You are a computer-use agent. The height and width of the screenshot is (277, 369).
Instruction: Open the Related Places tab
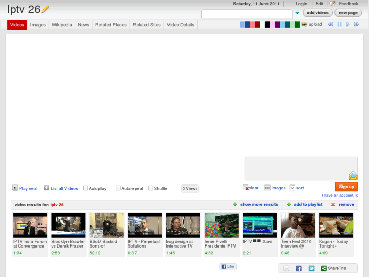click(111, 25)
